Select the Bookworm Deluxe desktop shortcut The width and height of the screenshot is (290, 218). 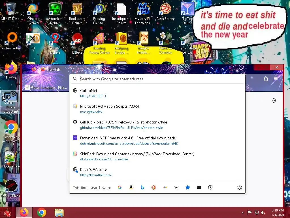[x=77, y=13]
